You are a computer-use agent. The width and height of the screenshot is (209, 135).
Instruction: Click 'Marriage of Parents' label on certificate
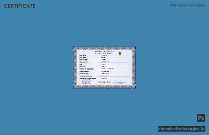pos(86,76)
